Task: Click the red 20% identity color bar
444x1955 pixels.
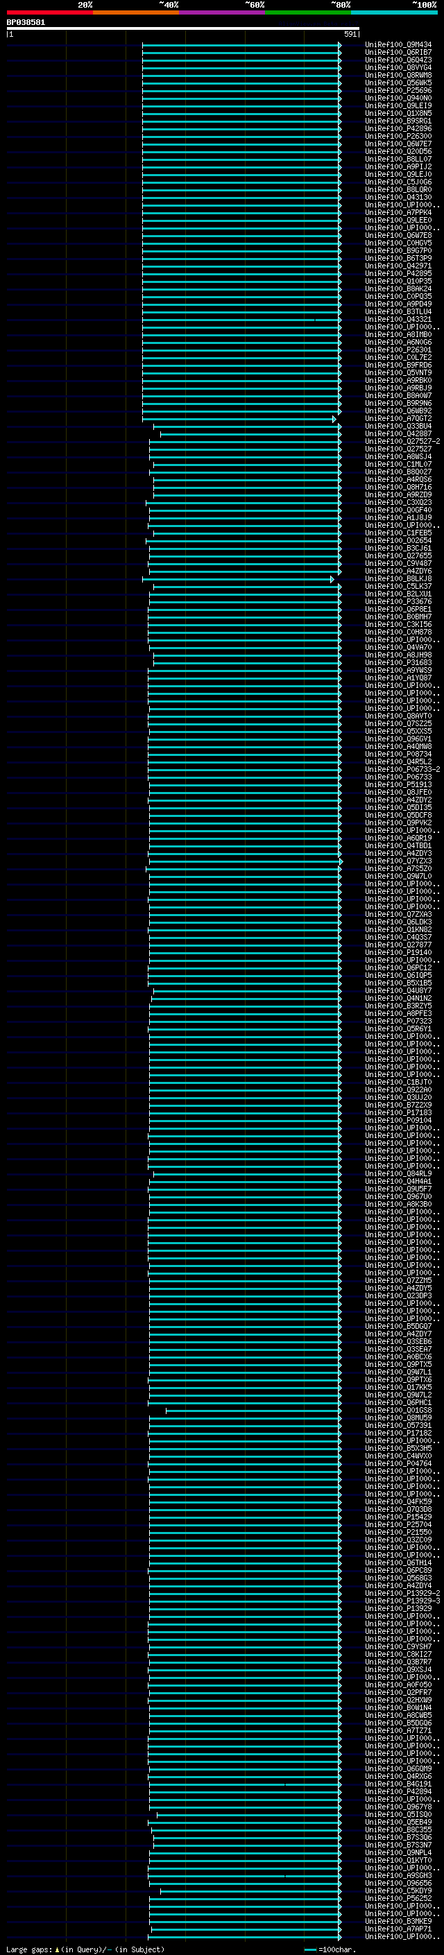Action: [50, 12]
